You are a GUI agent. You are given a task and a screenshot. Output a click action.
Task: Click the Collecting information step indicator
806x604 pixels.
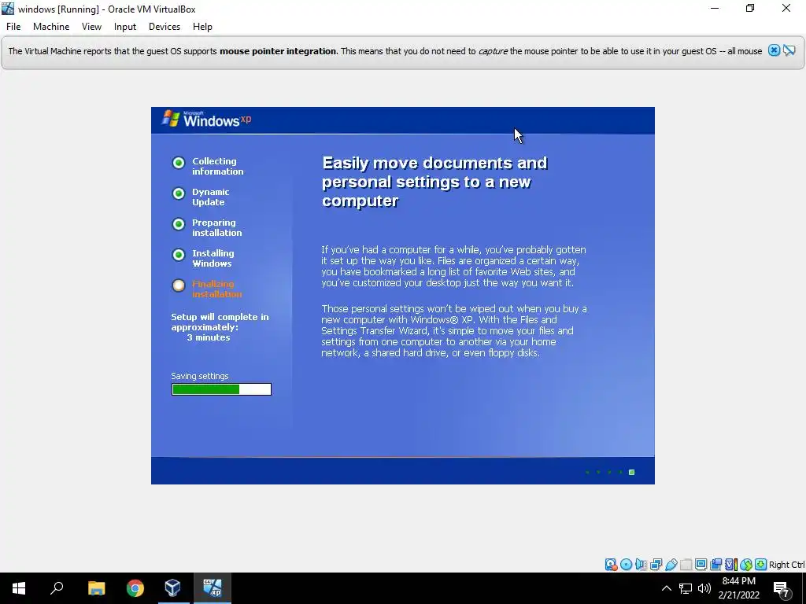(x=179, y=163)
